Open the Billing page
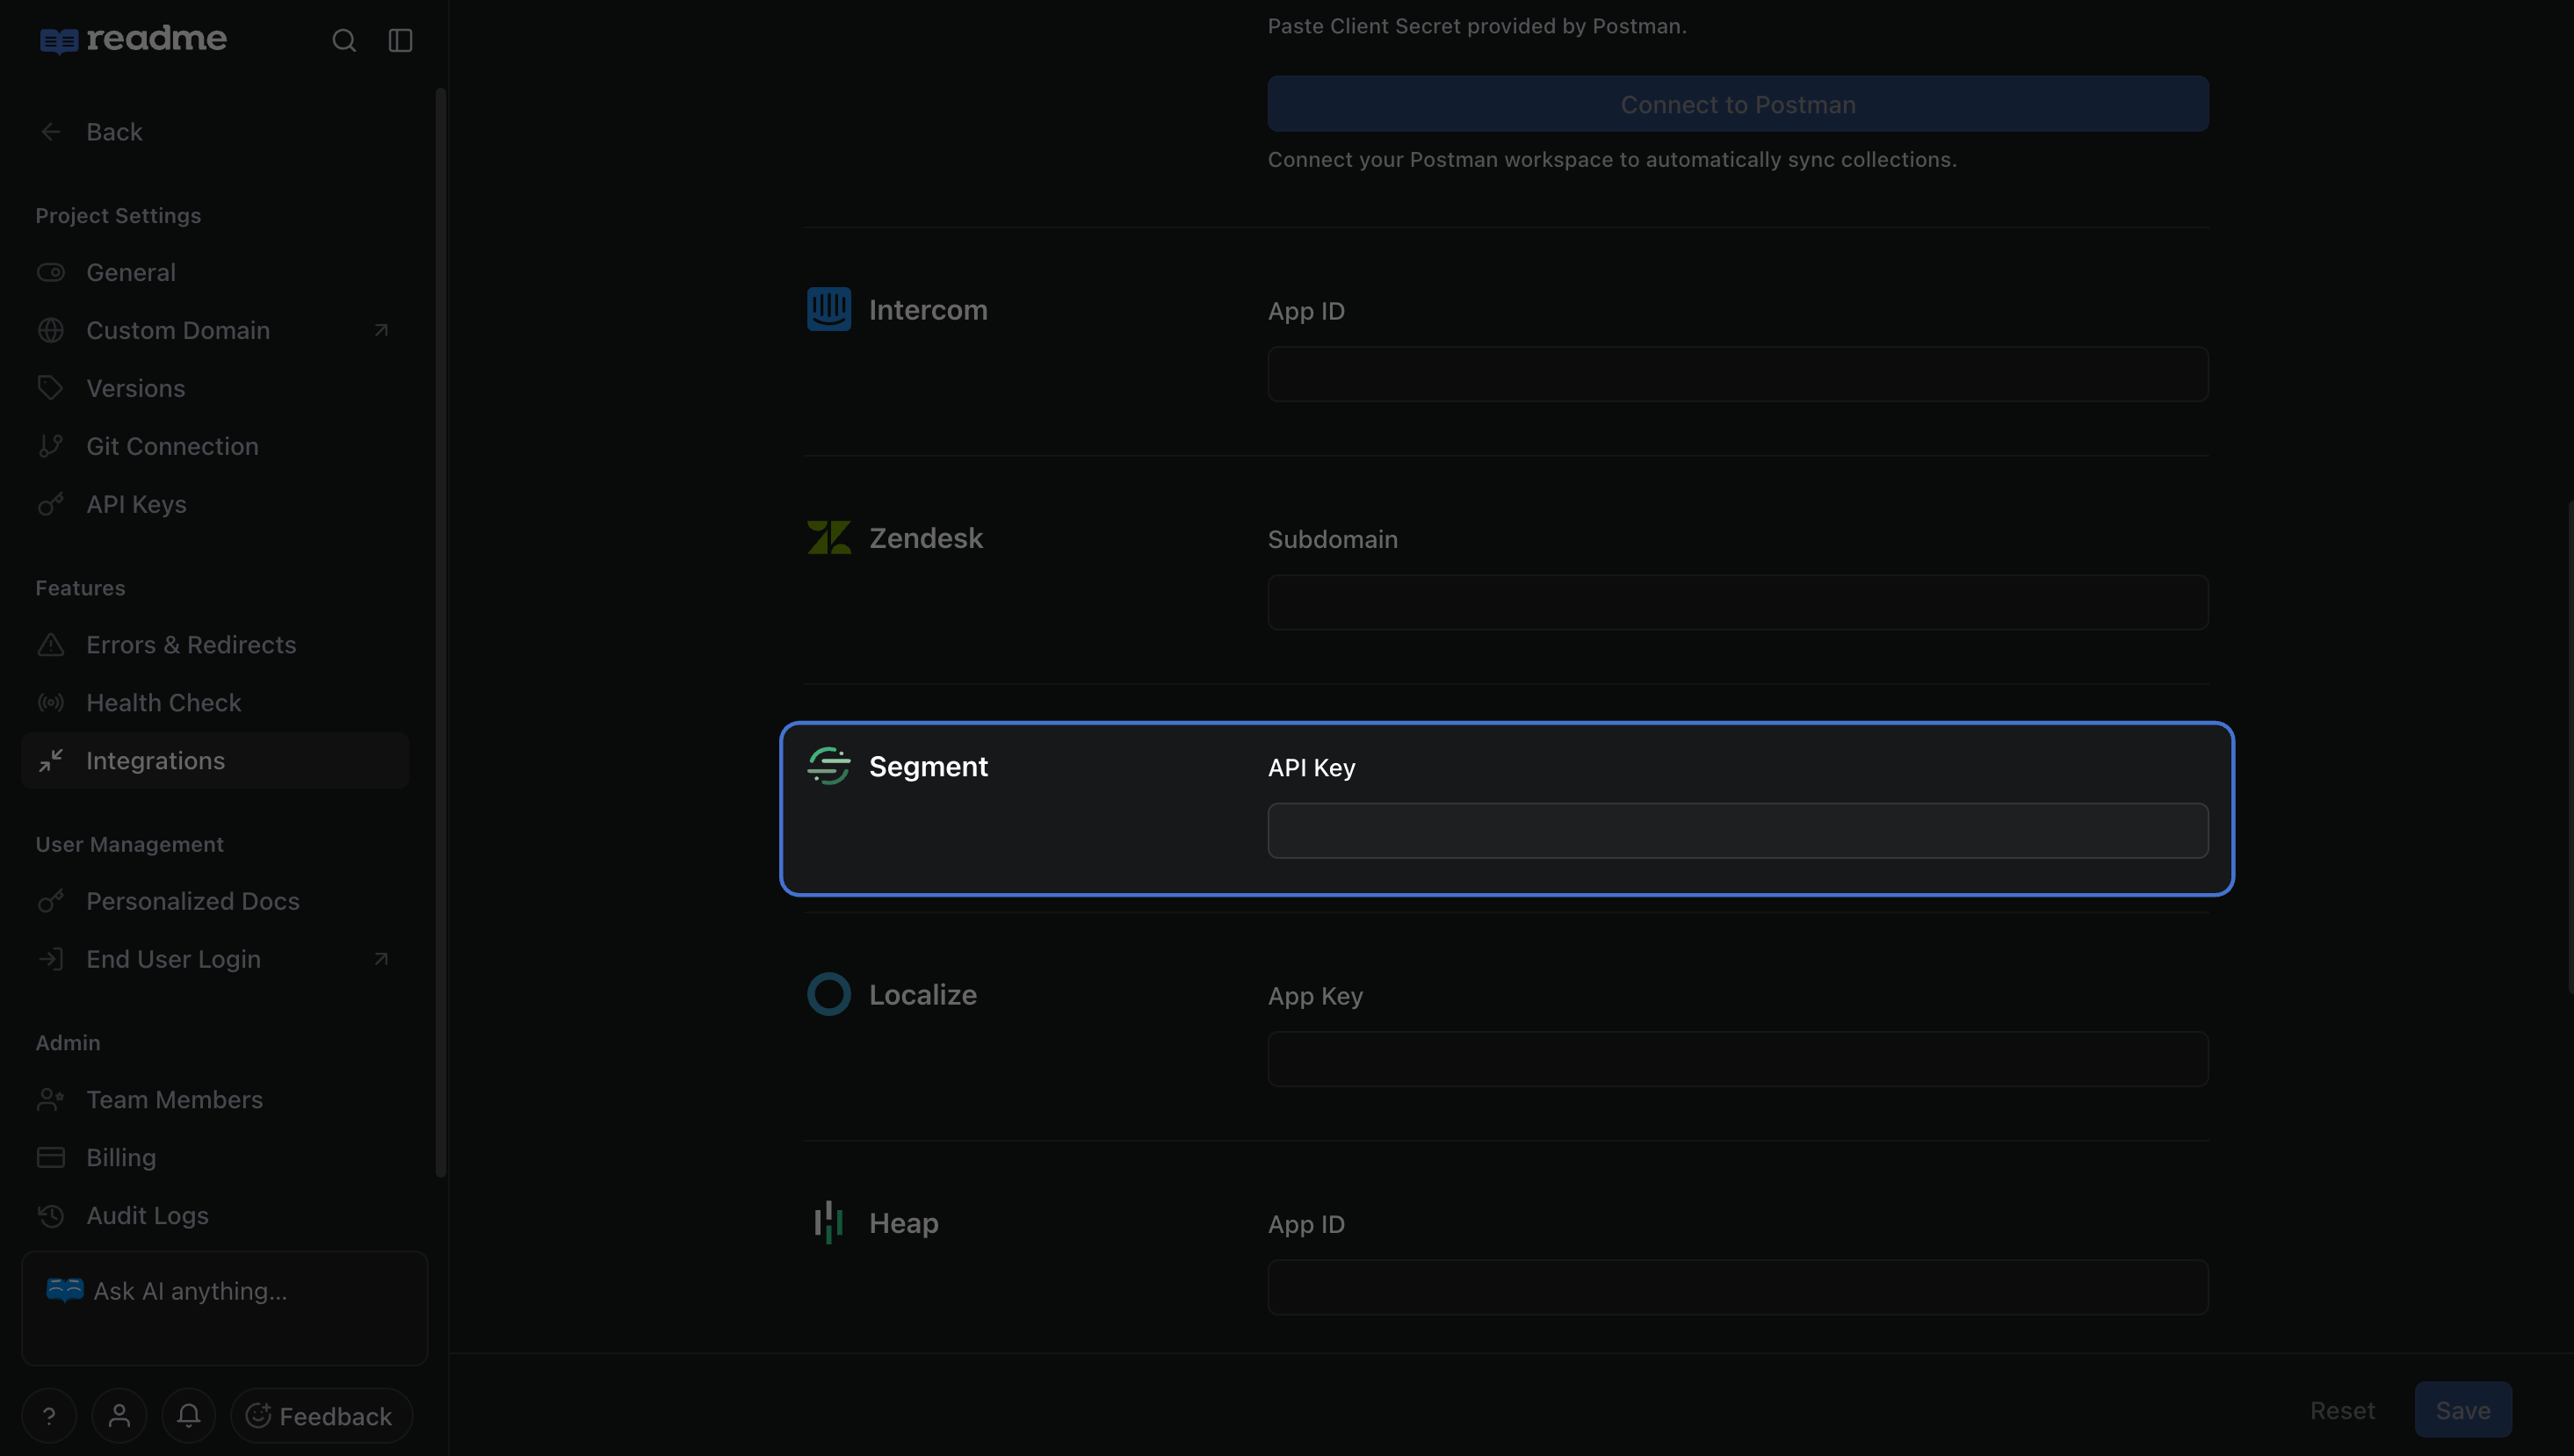 point(215,1158)
